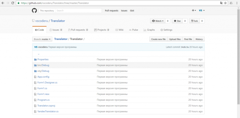
Task: Click the VS avatar in the commit bar
Action: 36,47
